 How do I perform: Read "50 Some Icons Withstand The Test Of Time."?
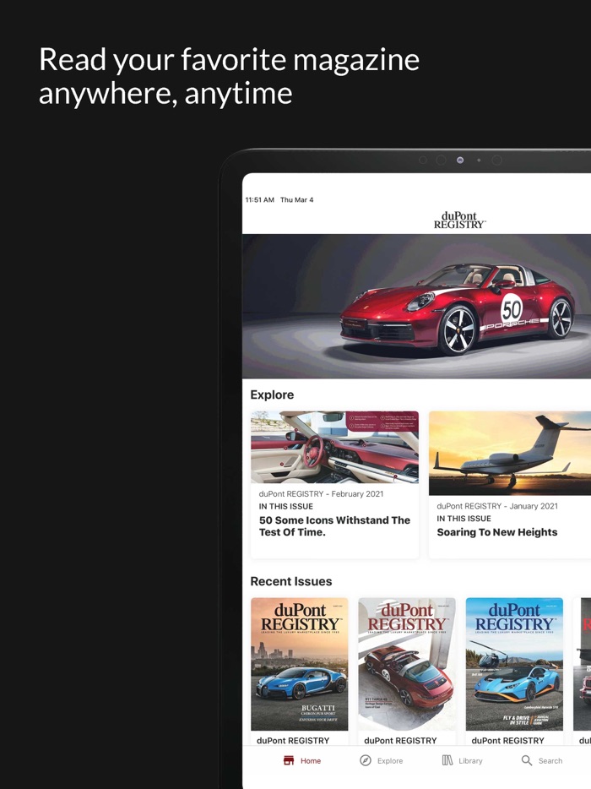[334, 525]
